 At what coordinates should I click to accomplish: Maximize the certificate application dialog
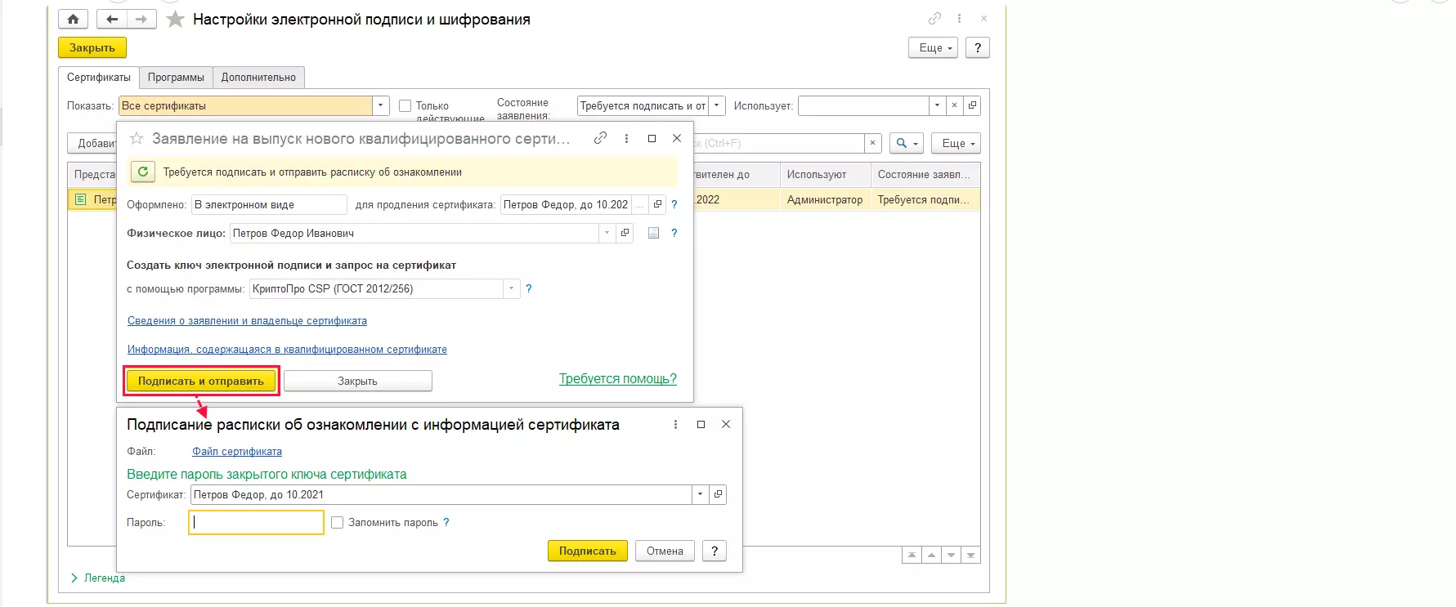point(652,138)
